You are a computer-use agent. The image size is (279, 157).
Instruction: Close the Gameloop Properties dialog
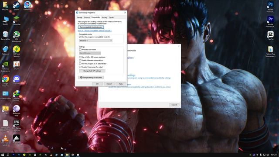pyautogui.click(x=125, y=13)
